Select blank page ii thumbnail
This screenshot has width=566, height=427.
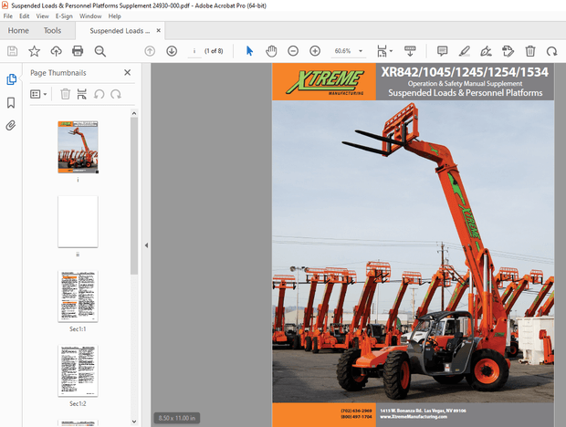click(78, 222)
